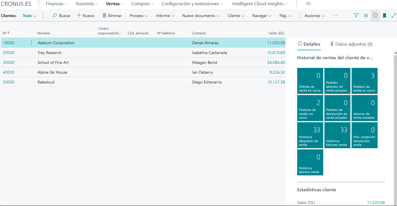The height and width of the screenshot is (206, 397).
Task: Open the Acciones dropdown
Action: (x=315, y=16)
